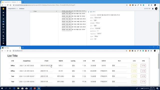Click edit button for 5 EA Tool row
Image resolution: width=160 pixels, height=90 pixels.
(x=134, y=76)
